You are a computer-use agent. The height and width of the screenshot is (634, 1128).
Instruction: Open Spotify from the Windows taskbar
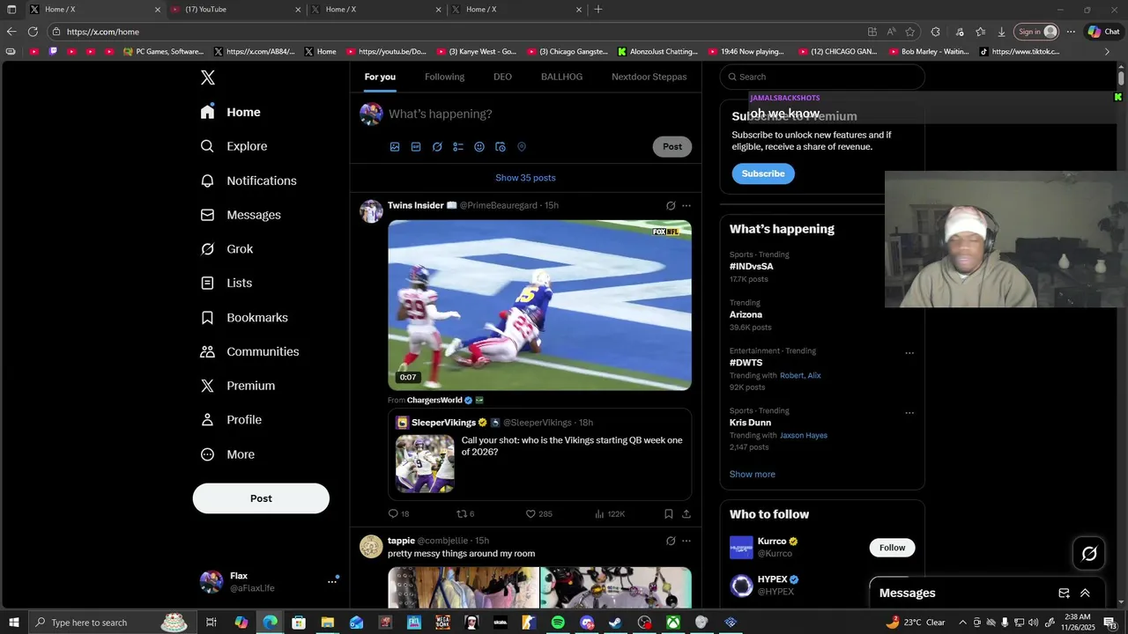[558, 623]
